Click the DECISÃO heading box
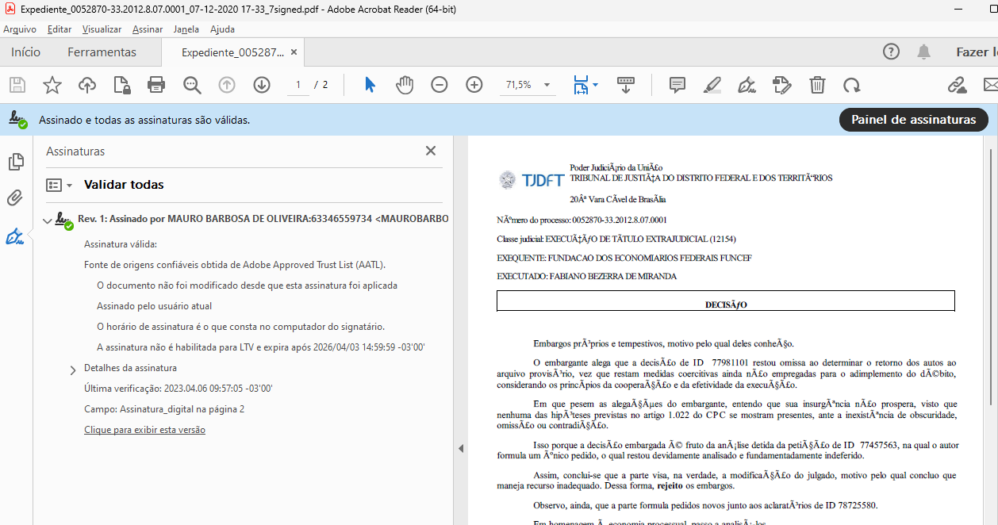998x525 pixels. [726, 301]
